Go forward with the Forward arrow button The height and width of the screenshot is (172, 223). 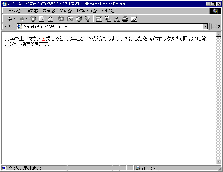[x=22, y=19]
